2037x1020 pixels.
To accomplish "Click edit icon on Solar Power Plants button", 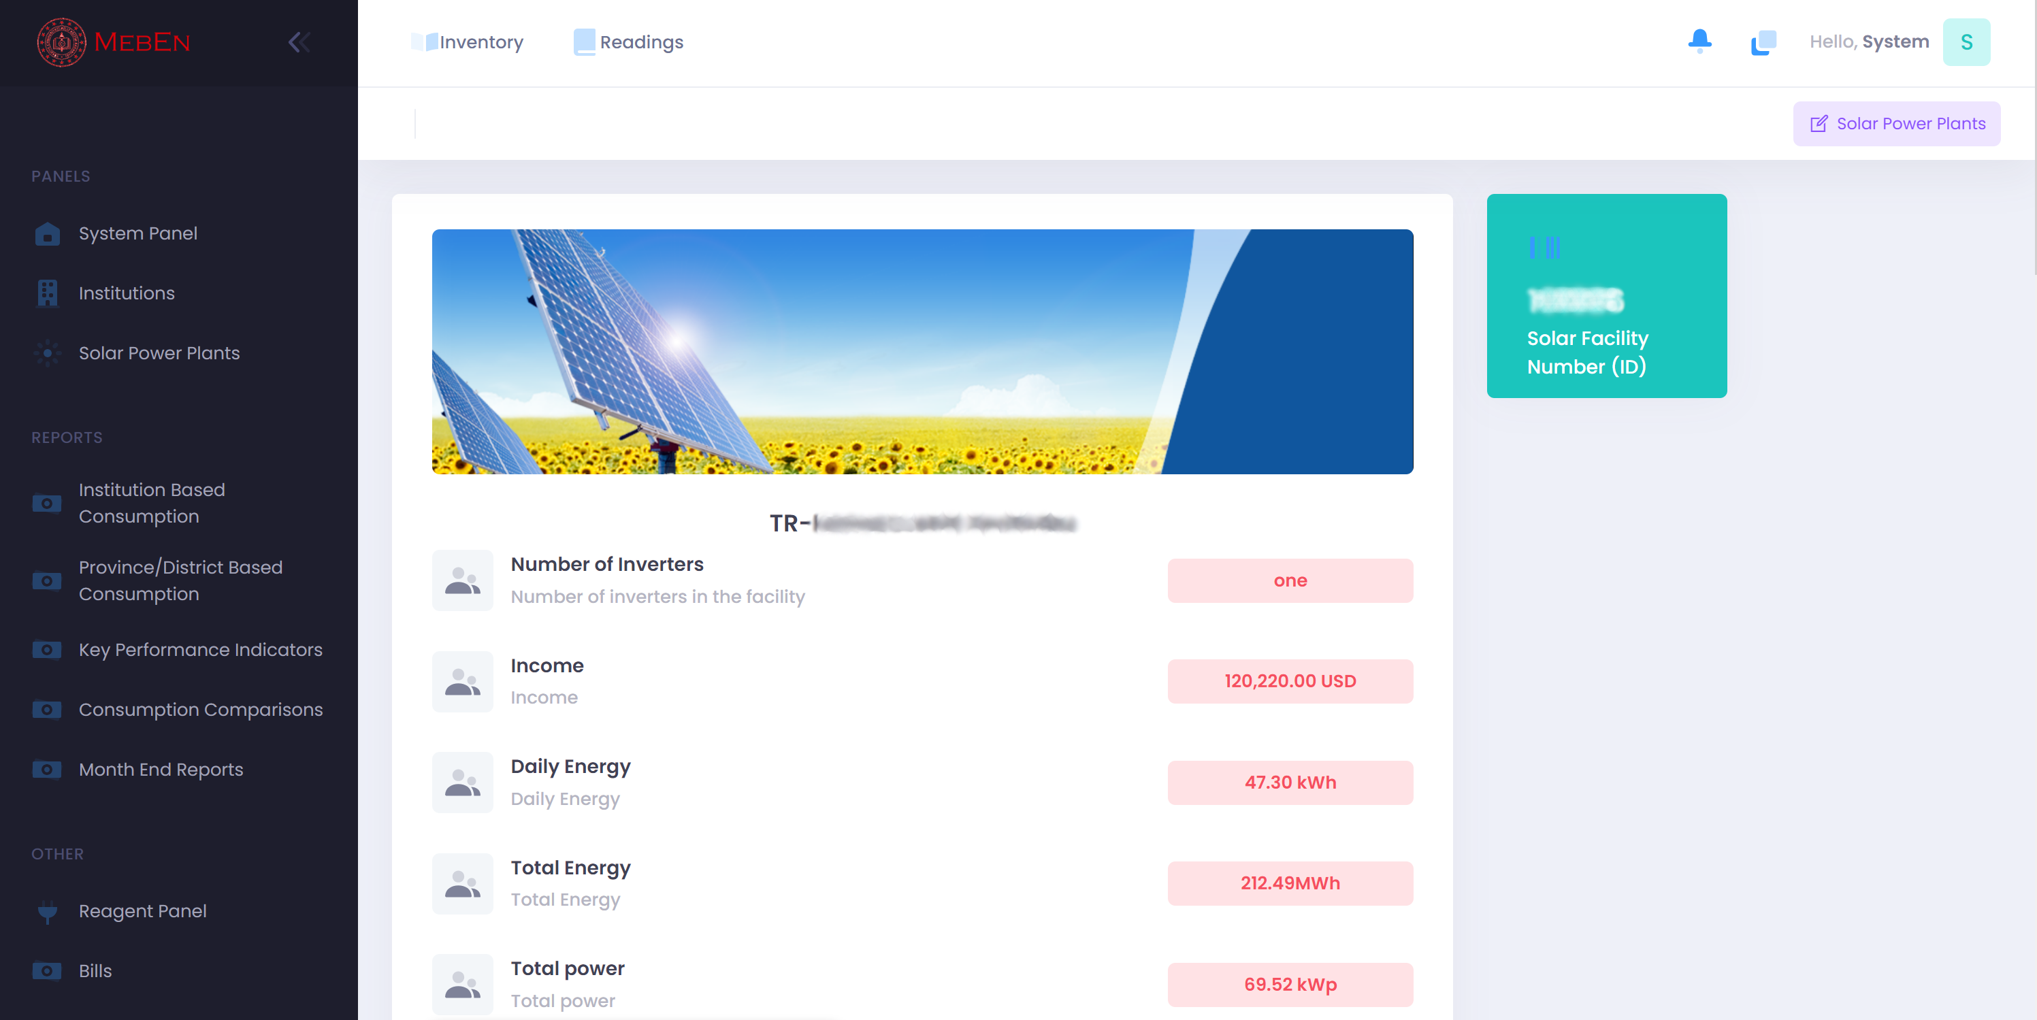I will click(1818, 124).
